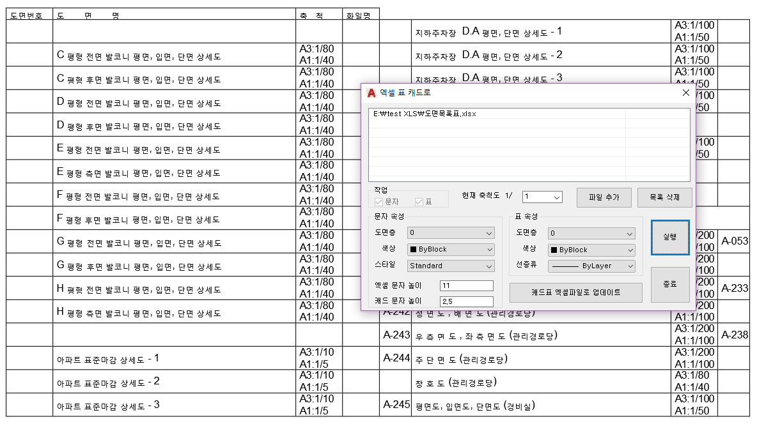Expand the 문자 속성 도면층 dropdown
Screen dimensions: 757x424
tap(451, 233)
